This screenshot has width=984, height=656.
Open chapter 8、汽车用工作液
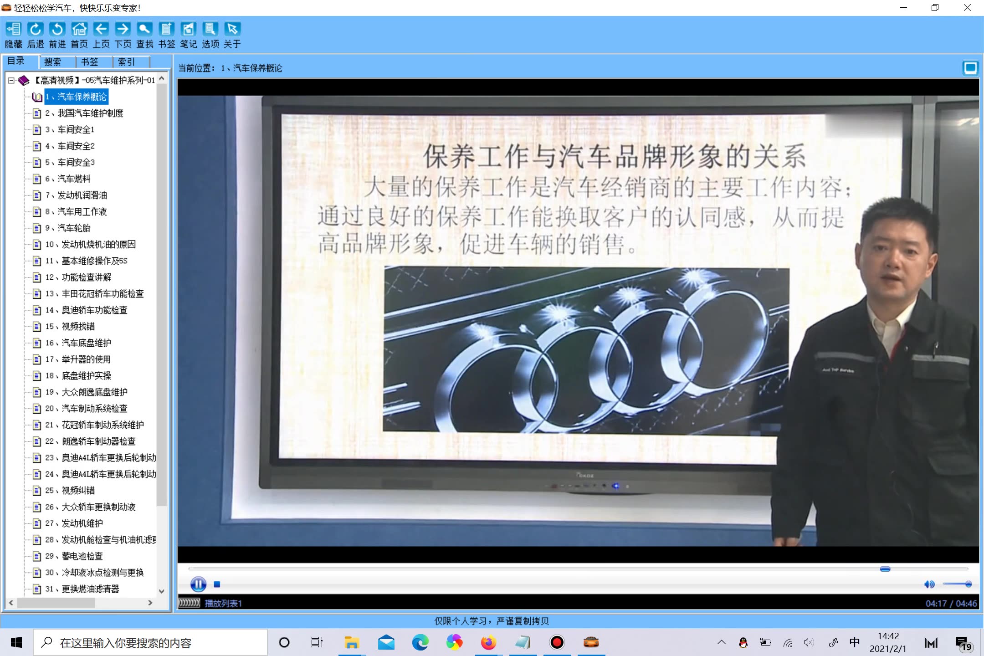pos(76,212)
